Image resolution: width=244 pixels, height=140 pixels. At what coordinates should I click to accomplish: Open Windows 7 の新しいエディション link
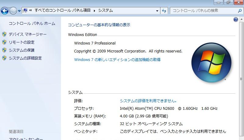[117, 59]
